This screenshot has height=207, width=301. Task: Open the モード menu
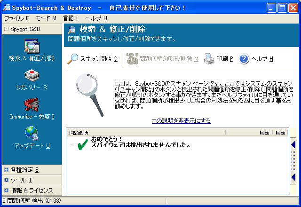(x=45, y=18)
